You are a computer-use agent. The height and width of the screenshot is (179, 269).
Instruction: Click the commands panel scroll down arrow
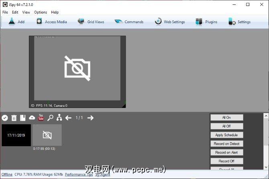click(266, 167)
